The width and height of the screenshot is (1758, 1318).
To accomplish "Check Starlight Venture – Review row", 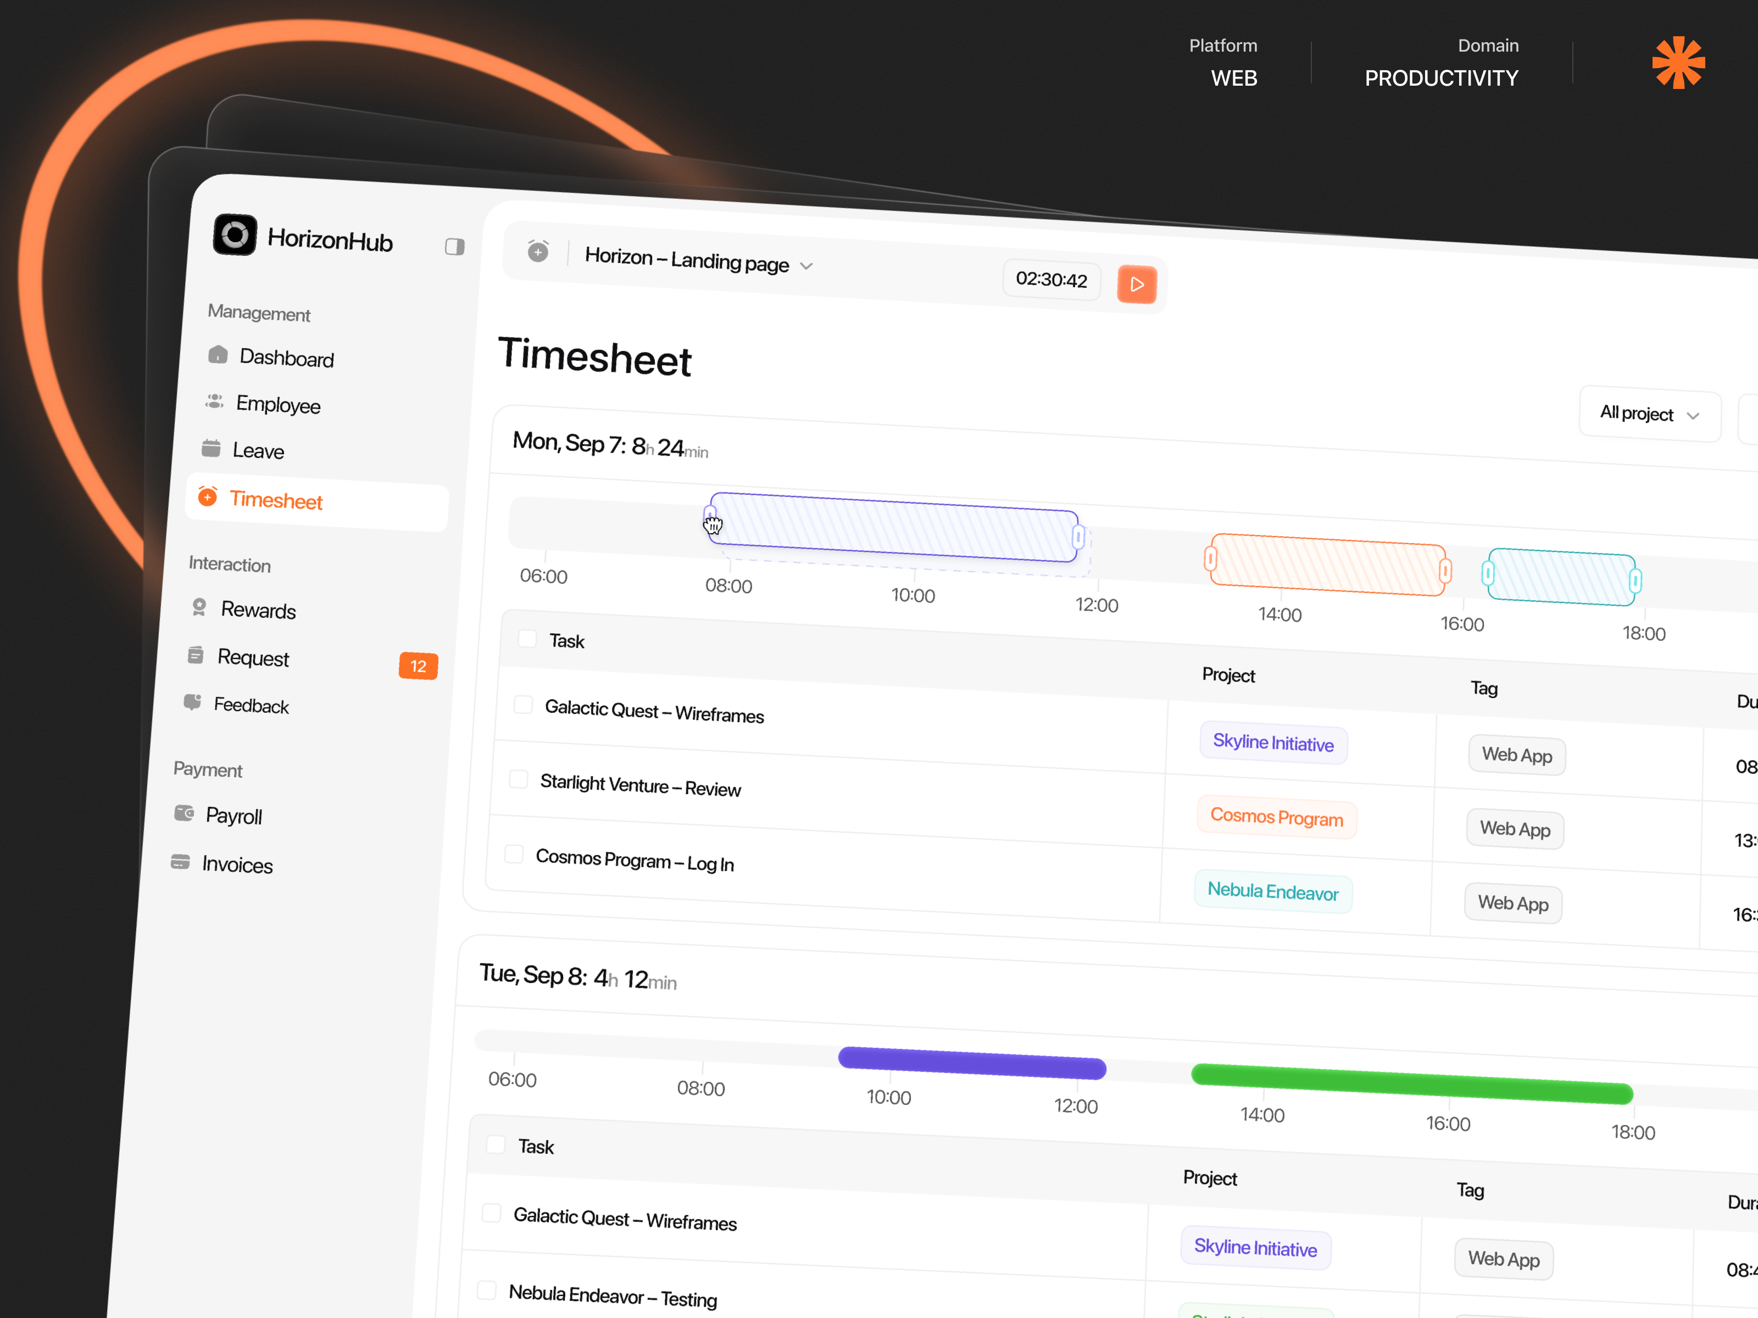I will (x=518, y=779).
